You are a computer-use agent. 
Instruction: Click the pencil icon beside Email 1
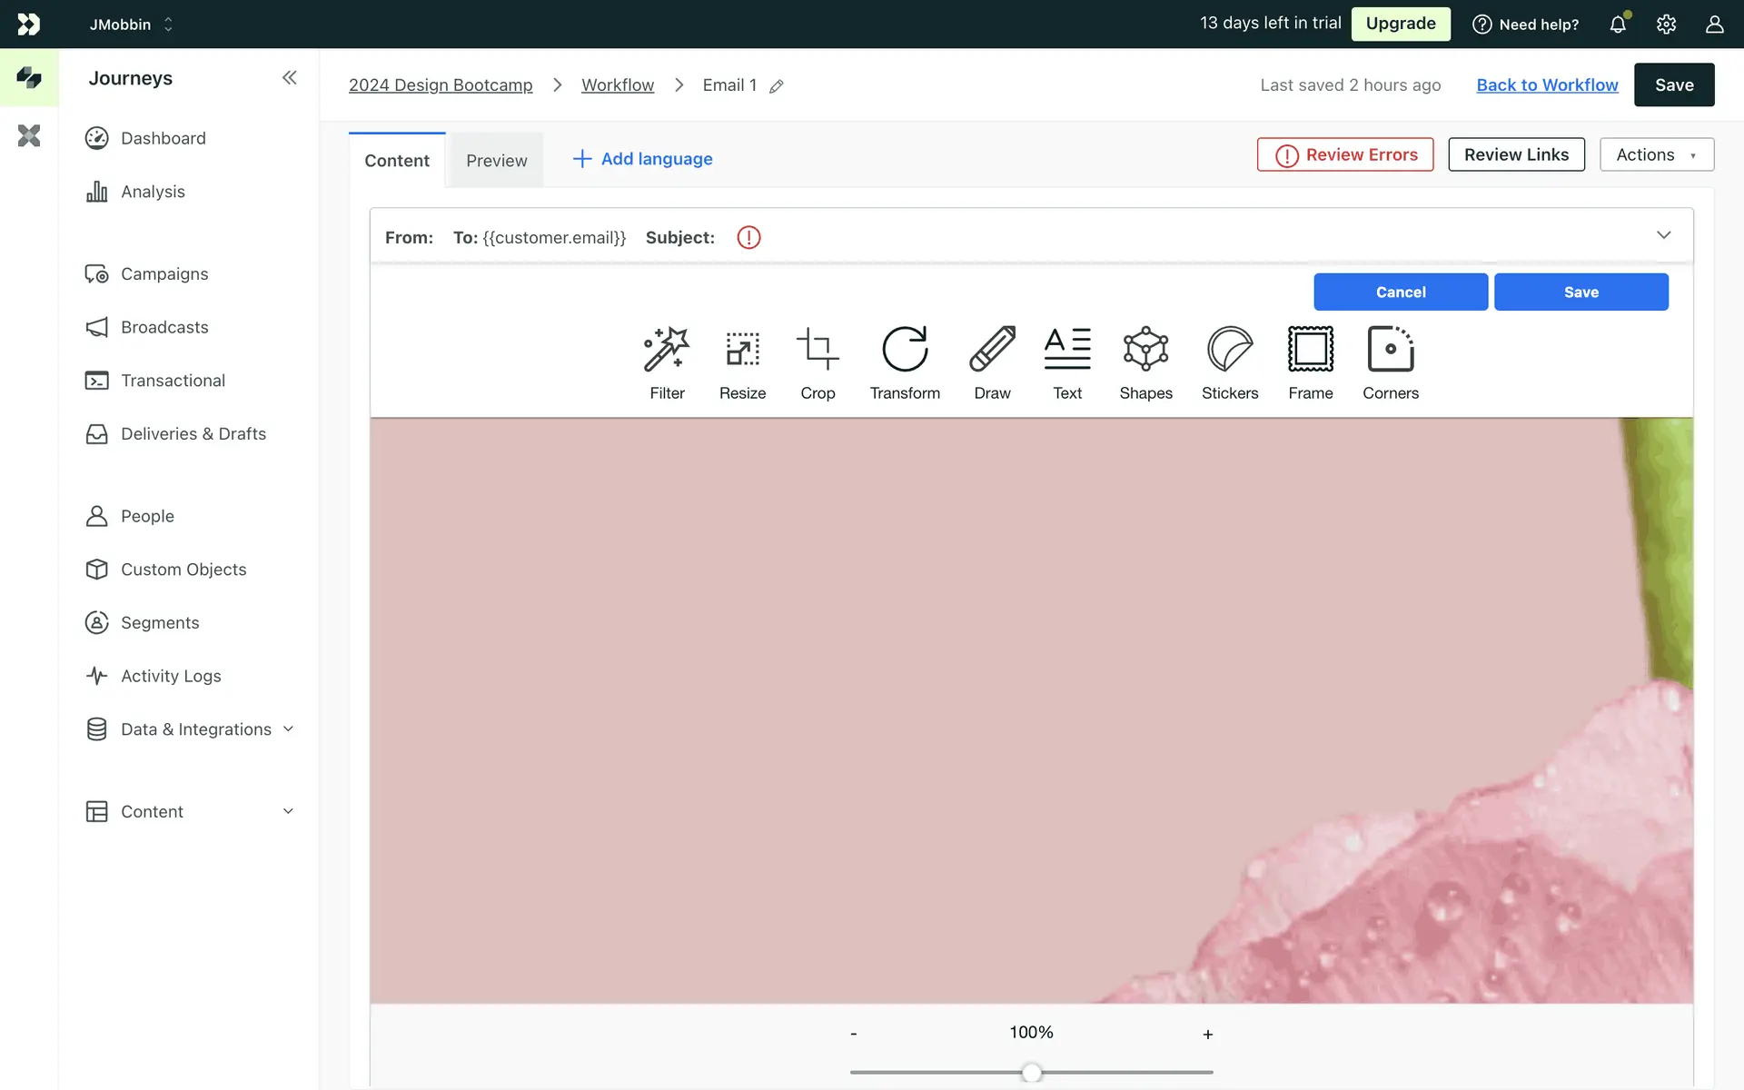tap(777, 86)
